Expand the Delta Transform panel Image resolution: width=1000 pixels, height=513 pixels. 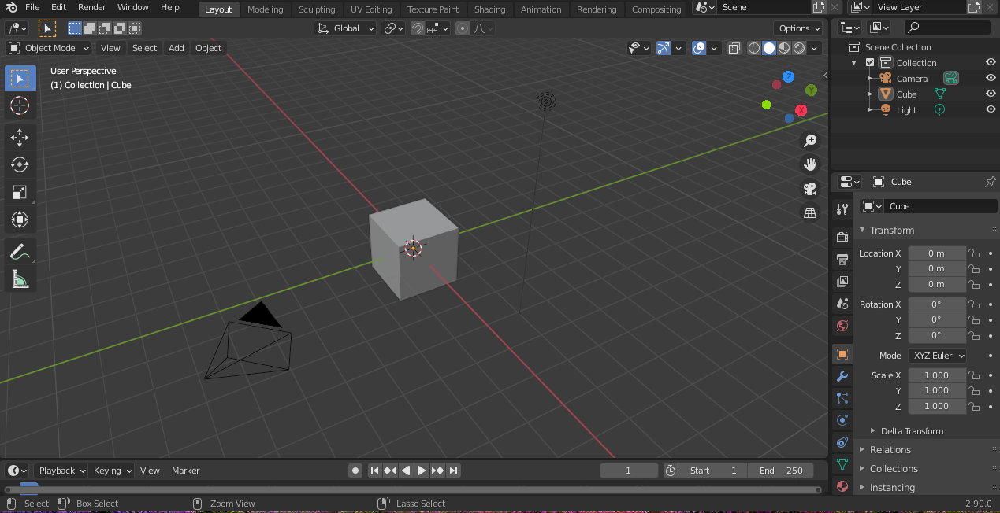911,431
